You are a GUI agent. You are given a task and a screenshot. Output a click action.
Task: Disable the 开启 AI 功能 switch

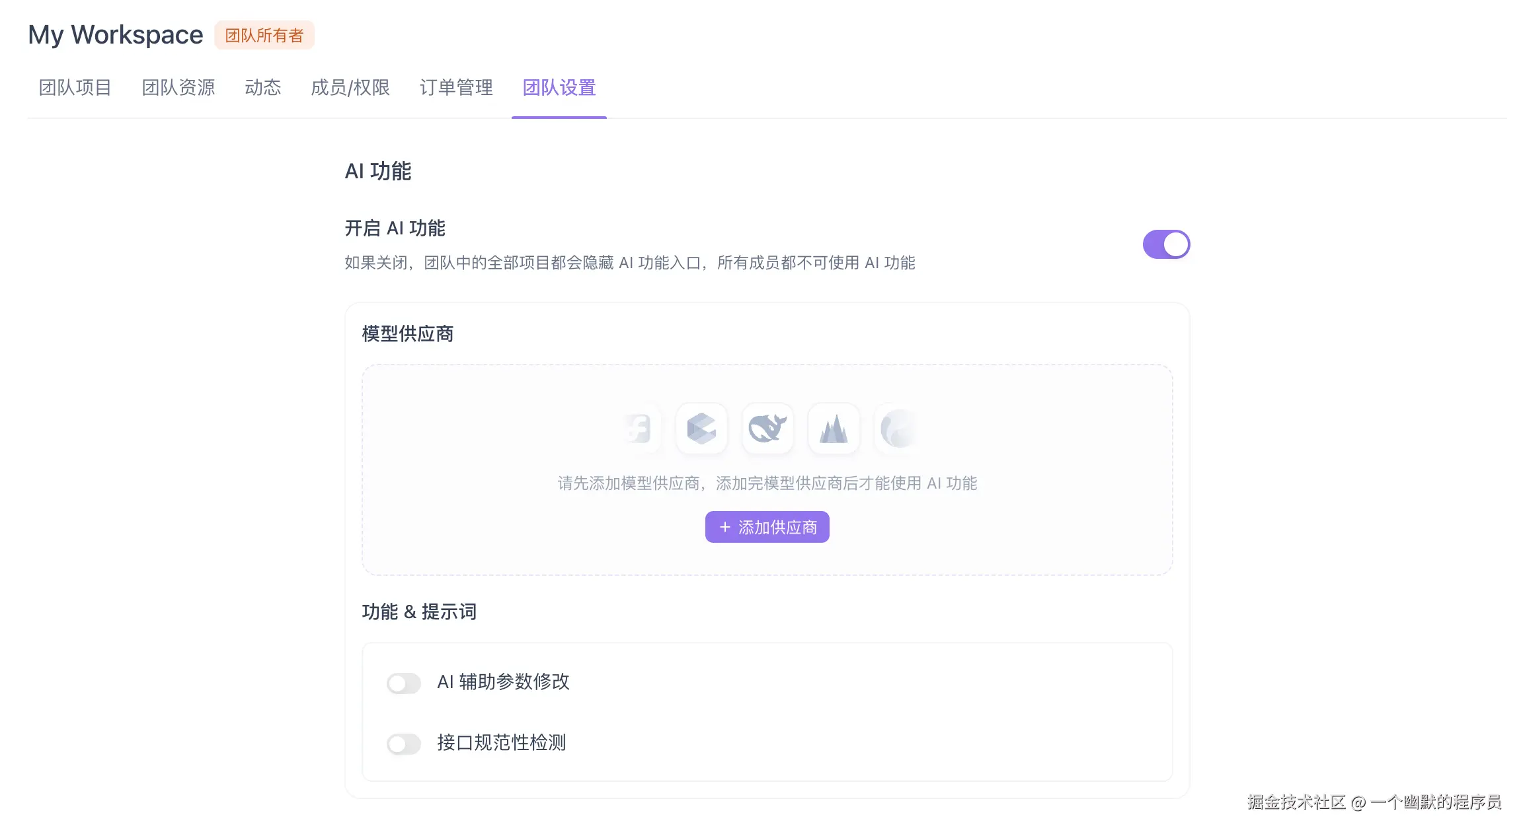(x=1166, y=244)
